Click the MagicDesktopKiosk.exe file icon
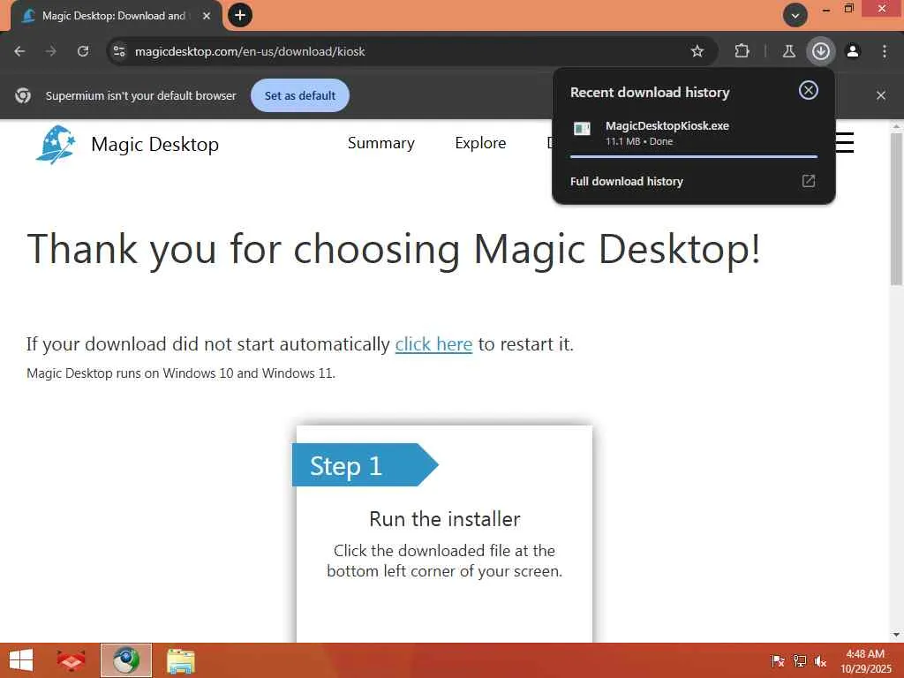This screenshot has height=678, width=904. (x=583, y=128)
